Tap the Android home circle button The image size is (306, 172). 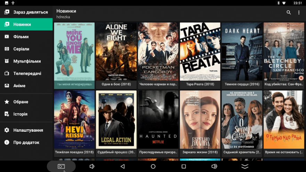pos(153,166)
